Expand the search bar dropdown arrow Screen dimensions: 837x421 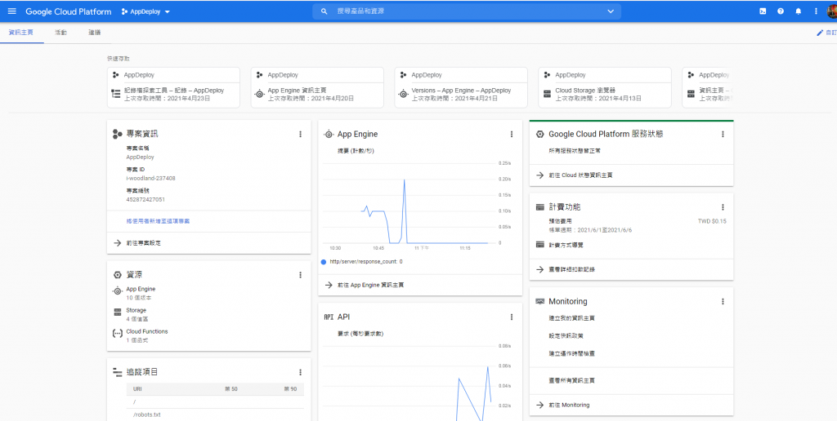coord(611,11)
